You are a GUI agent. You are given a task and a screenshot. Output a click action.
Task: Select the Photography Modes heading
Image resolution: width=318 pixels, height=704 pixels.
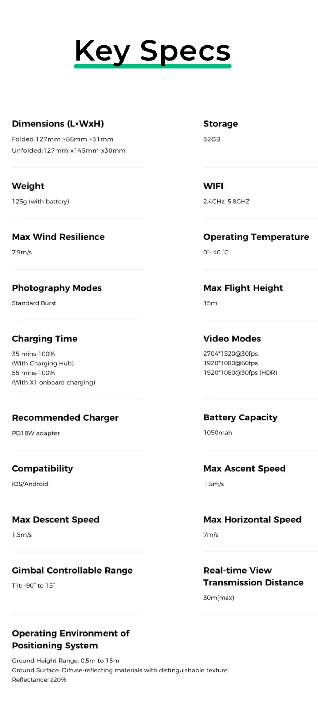click(57, 288)
